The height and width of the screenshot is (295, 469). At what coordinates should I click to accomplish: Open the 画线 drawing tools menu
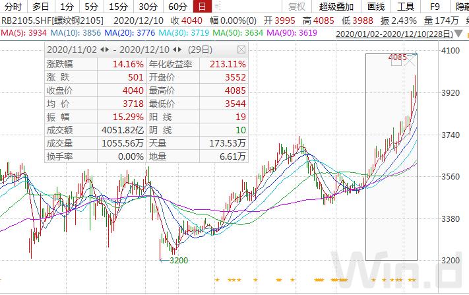tap(376, 7)
